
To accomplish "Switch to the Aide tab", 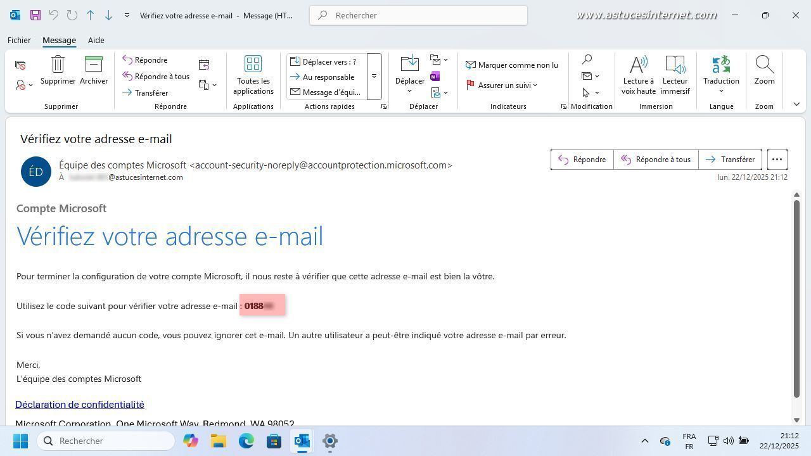I will tap(96, 40).
